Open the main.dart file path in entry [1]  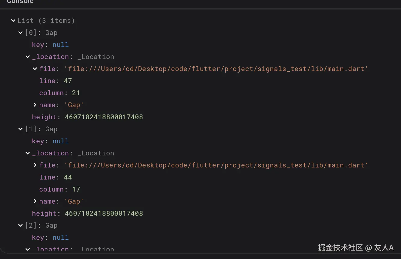[x=216, y=165]
